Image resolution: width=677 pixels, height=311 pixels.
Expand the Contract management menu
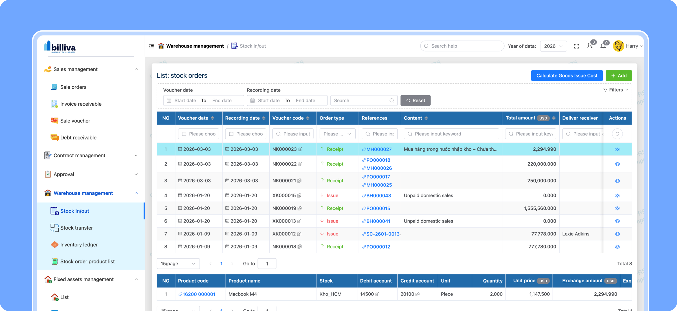tap(91, 155)
